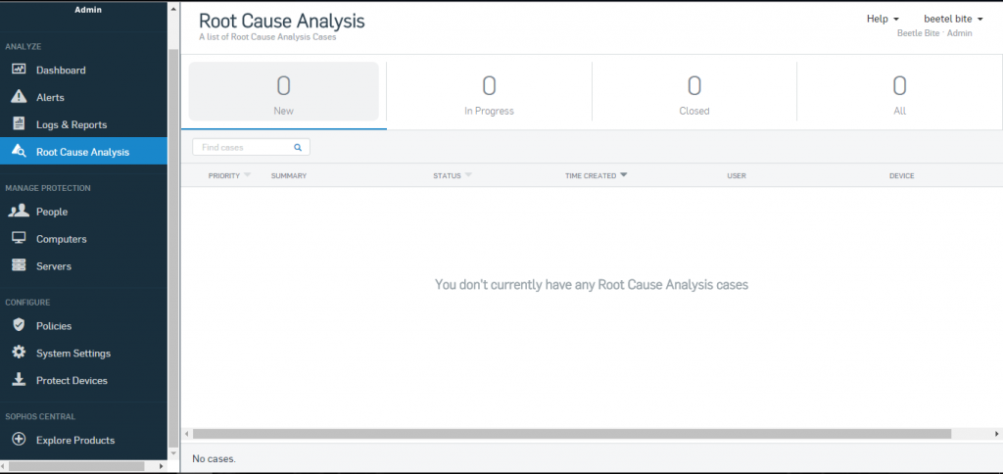Show All cases tab
This screenshot has width=1003, height=474.
899,91
